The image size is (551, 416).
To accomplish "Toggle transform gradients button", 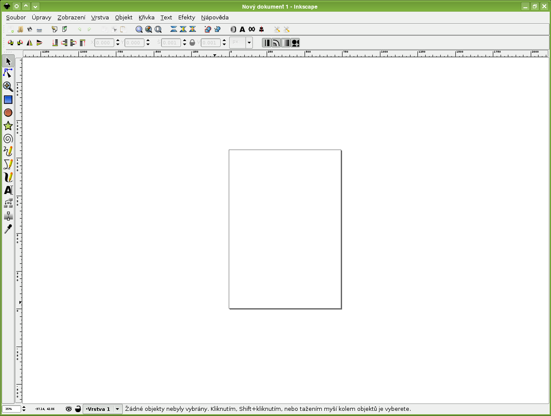I will [x=286, y=43].
